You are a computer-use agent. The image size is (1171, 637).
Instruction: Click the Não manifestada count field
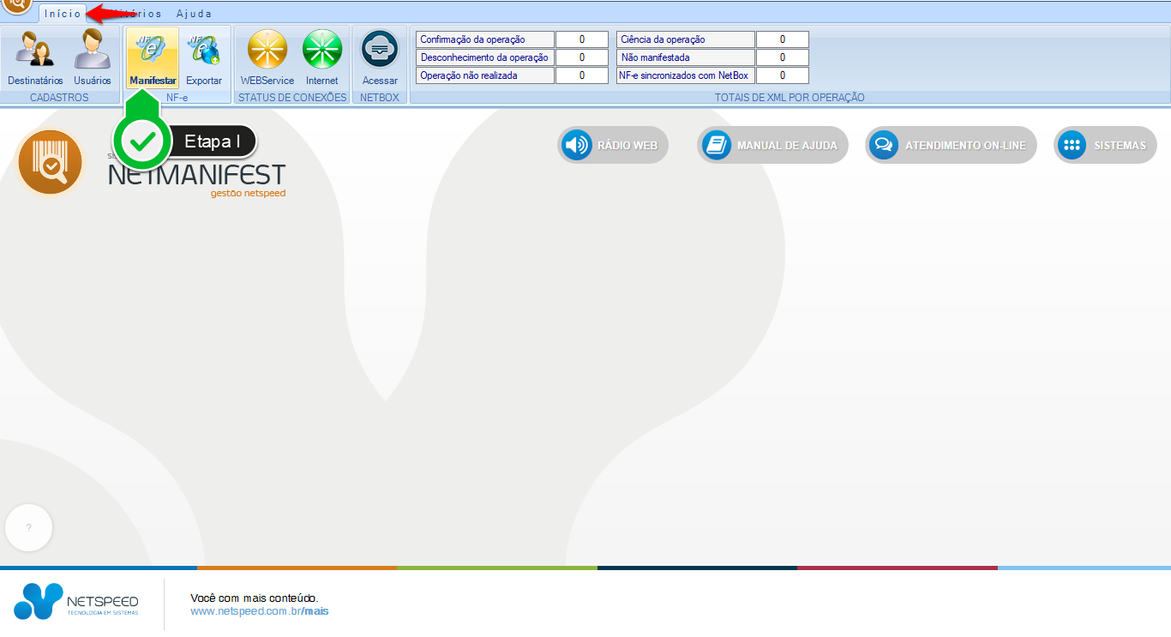click(x=783, y=57)
